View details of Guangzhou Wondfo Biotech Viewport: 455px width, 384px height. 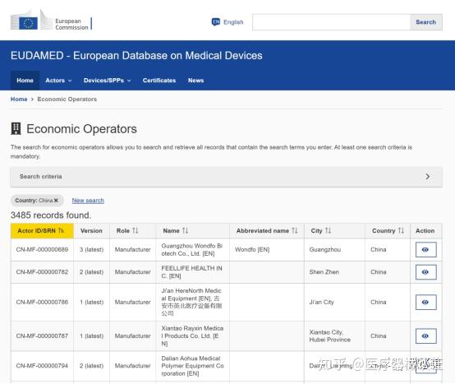[x=425, y=249]
